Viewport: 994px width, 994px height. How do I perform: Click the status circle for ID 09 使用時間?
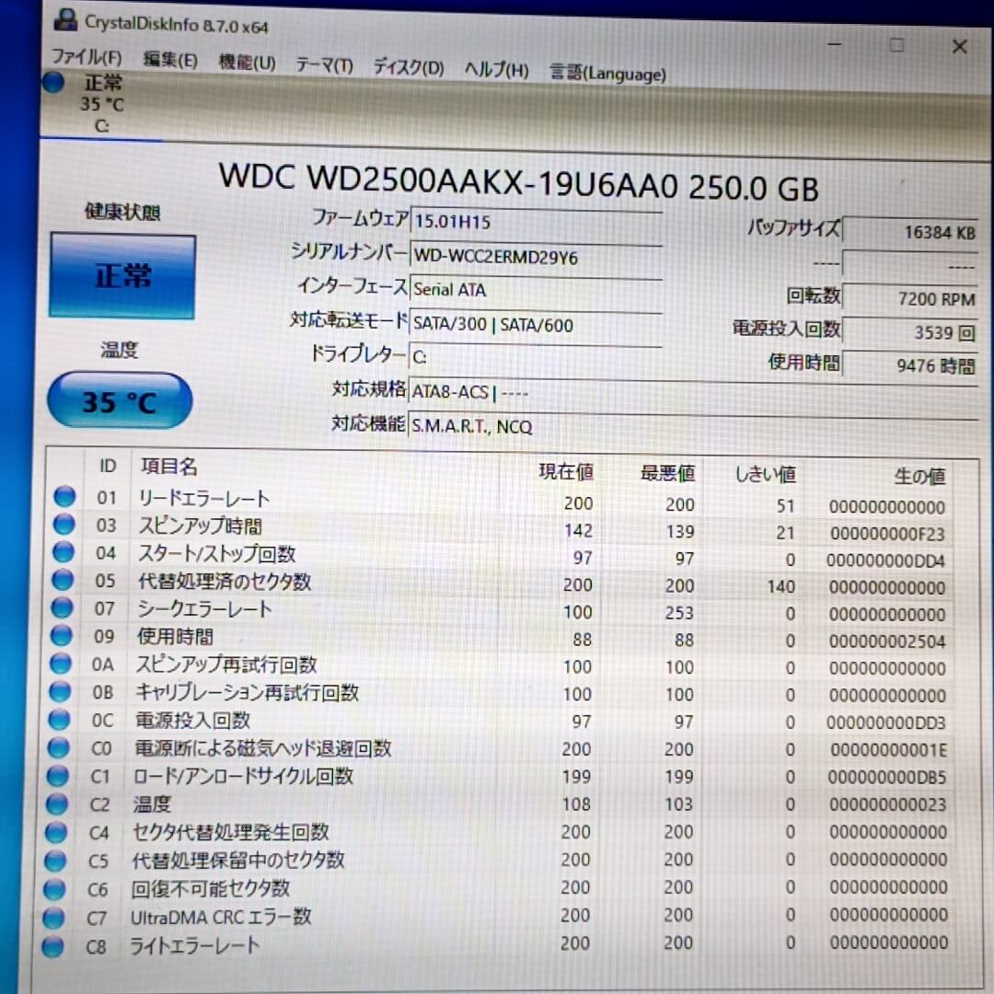(x=62, y=634)
